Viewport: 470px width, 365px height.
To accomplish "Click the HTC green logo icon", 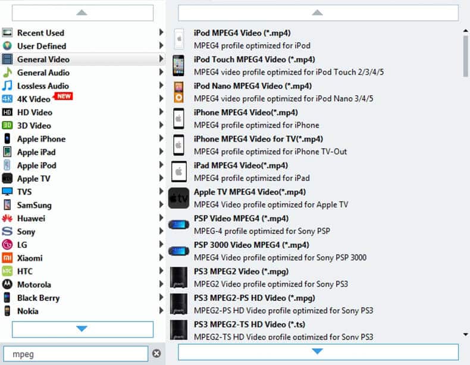I will point(7,271).
